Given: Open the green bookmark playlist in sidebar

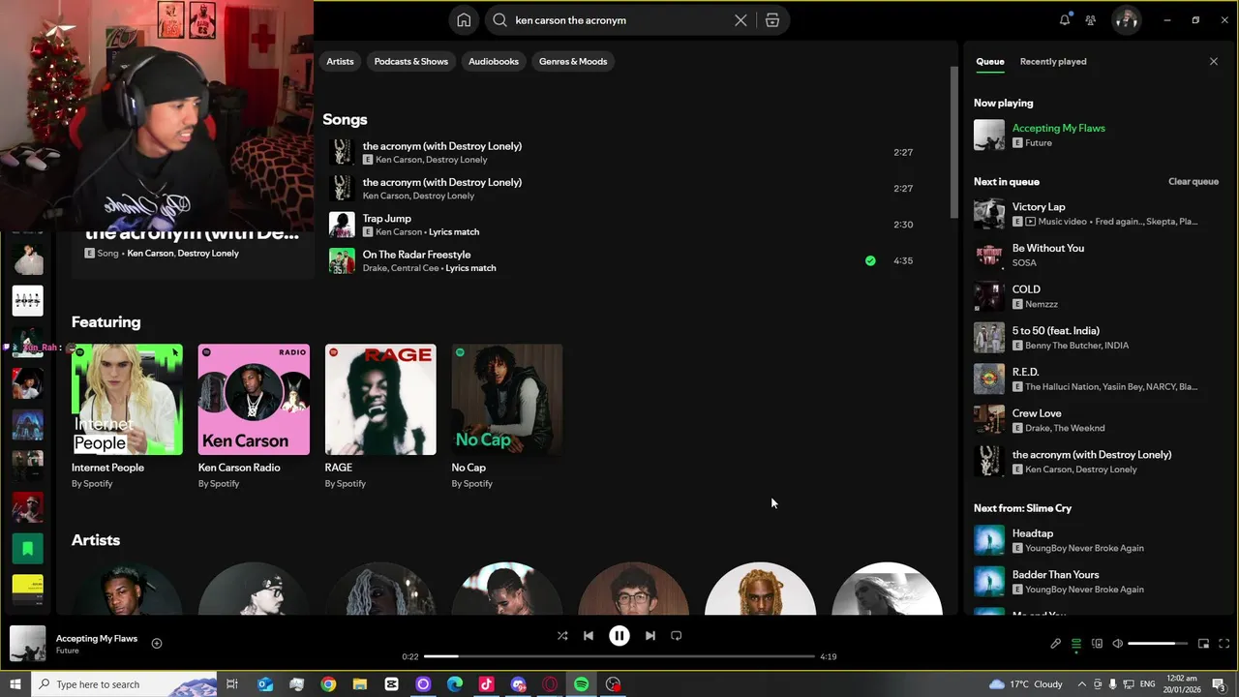Looking at the screenshot, I should (27, 549).
